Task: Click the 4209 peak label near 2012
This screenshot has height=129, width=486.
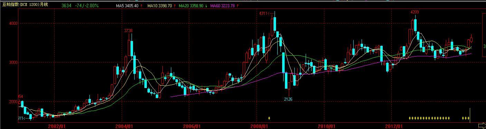Action: 415,12
